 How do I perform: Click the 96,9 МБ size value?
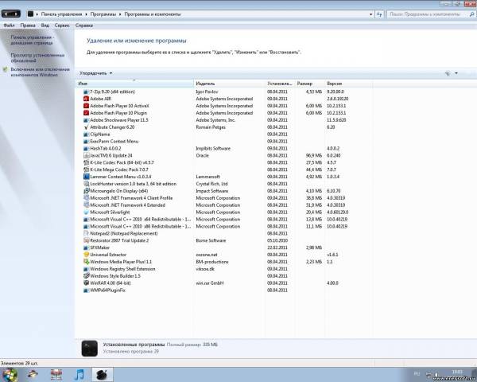pyautogui.click(x=314, y=155)
